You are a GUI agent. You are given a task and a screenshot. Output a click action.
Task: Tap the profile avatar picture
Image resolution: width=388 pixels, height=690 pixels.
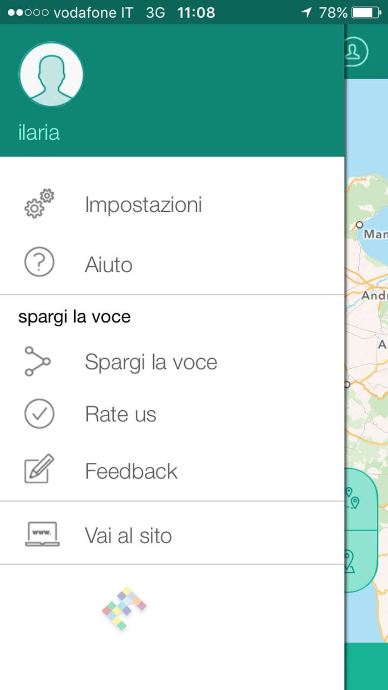click(51, 75)
